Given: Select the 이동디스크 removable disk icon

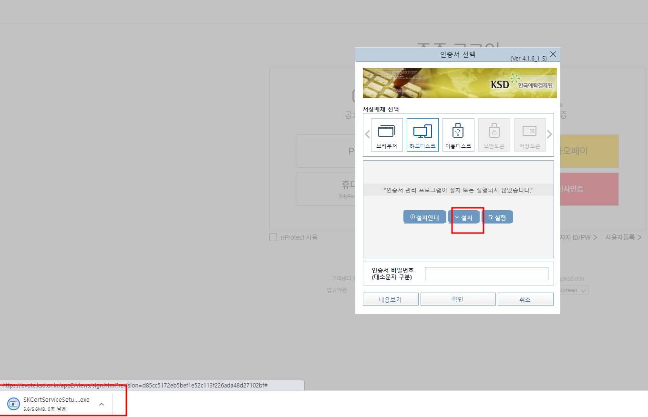Looking at the screenshot, I should [x=458, y=134].
